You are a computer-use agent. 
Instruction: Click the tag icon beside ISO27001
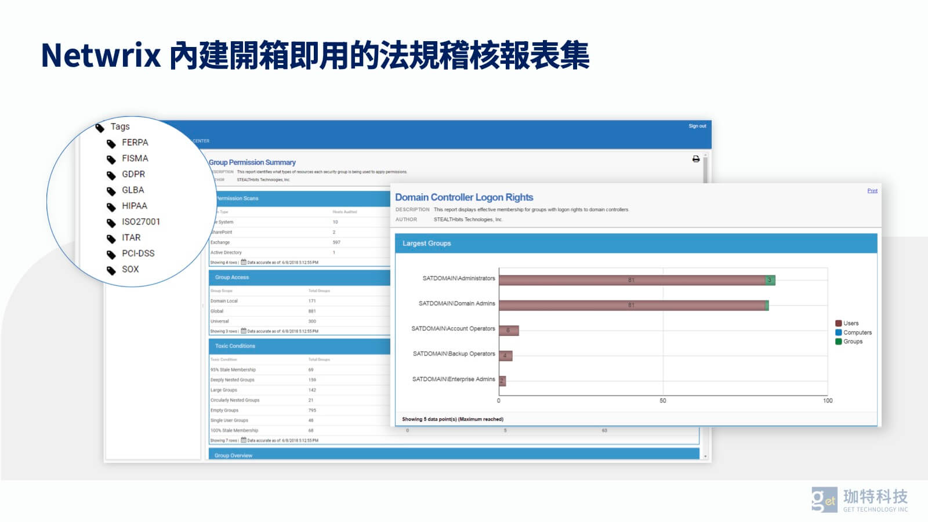[x=111, y=223]
